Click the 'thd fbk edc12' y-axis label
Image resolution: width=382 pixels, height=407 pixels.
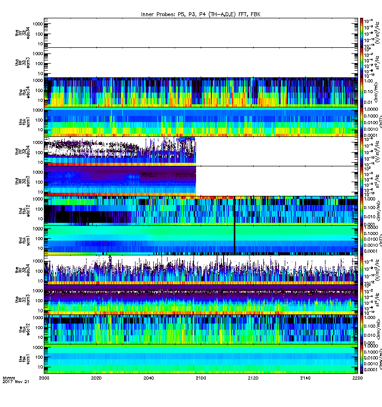pos(24,211)
